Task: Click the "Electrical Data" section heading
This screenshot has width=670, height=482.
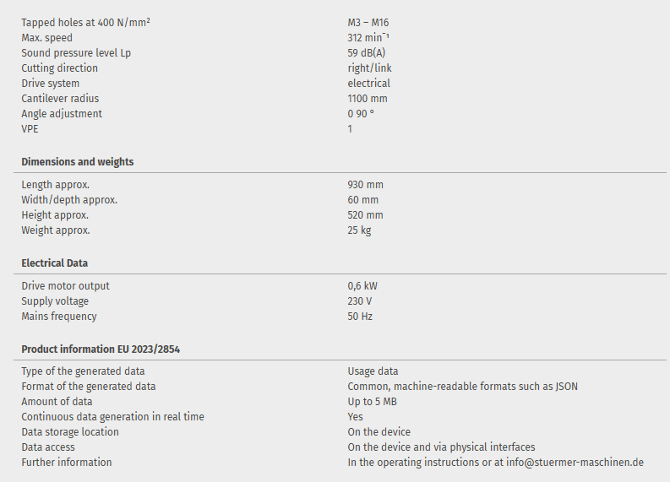Action: 55,263
